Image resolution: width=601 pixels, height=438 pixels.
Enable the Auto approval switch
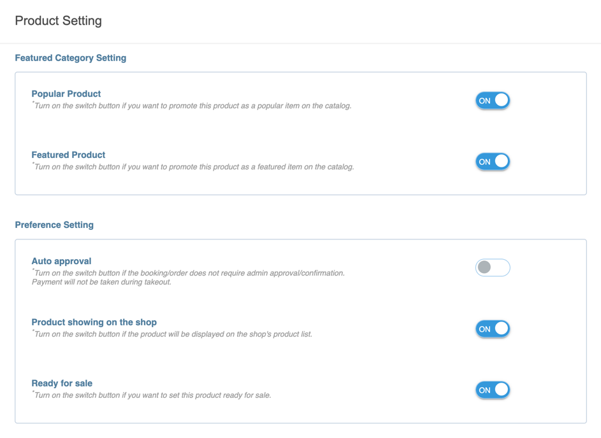pos(492,267)
